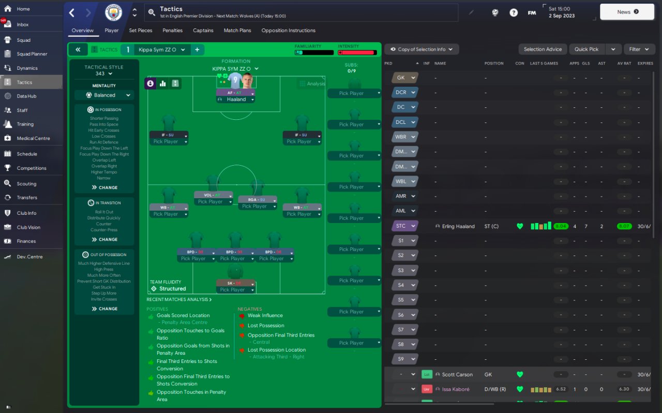
Task: Click the Familiarity progress bar
Action: pos(314,53)
